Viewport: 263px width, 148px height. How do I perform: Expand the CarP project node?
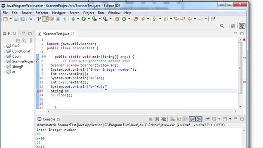click(5, 46)
